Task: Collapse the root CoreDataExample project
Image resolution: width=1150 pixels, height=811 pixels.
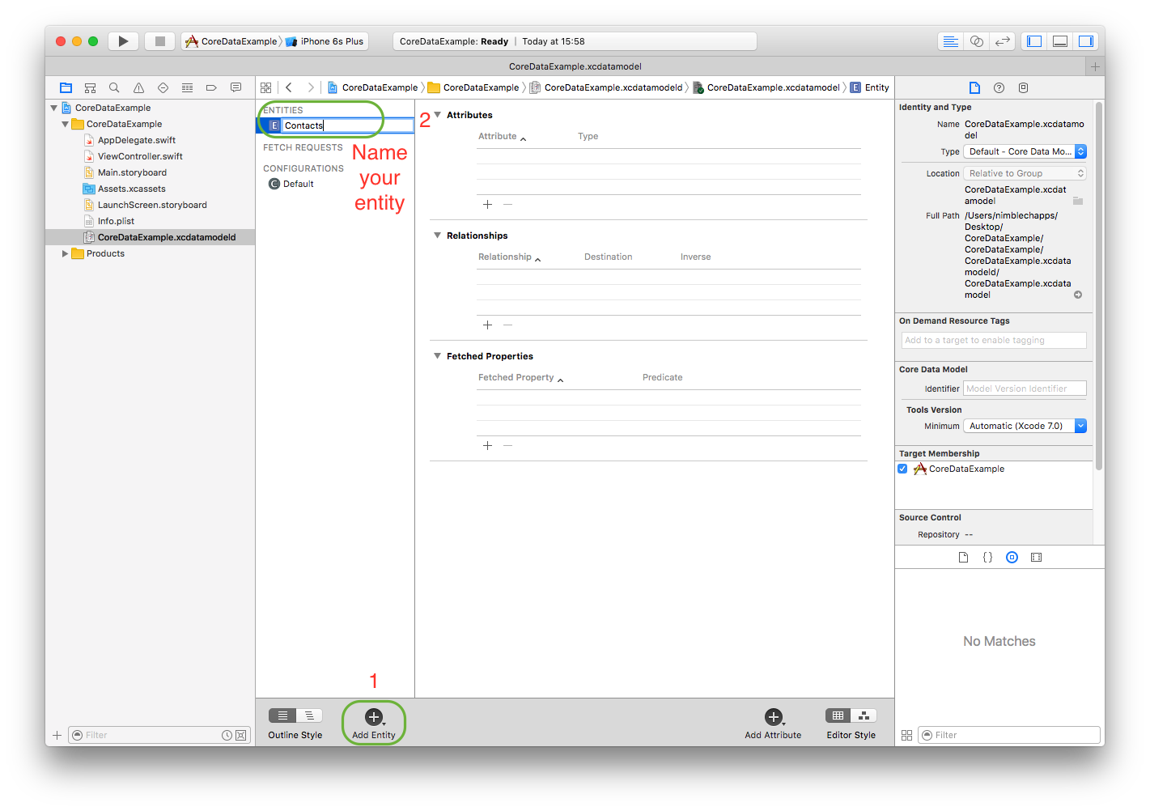Action: [x=54, y=108]
